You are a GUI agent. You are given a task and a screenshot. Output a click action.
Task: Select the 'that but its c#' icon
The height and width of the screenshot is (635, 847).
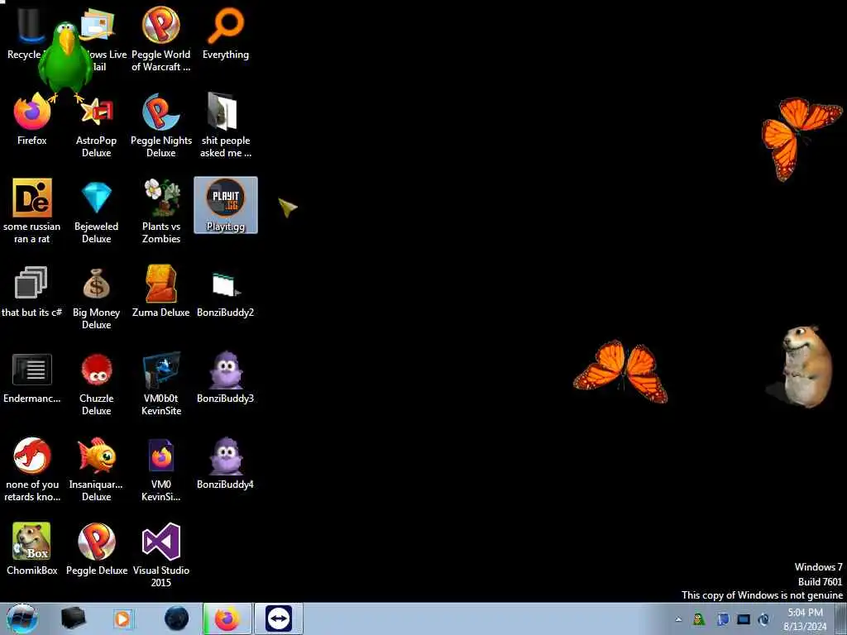(x=32, y=292)
